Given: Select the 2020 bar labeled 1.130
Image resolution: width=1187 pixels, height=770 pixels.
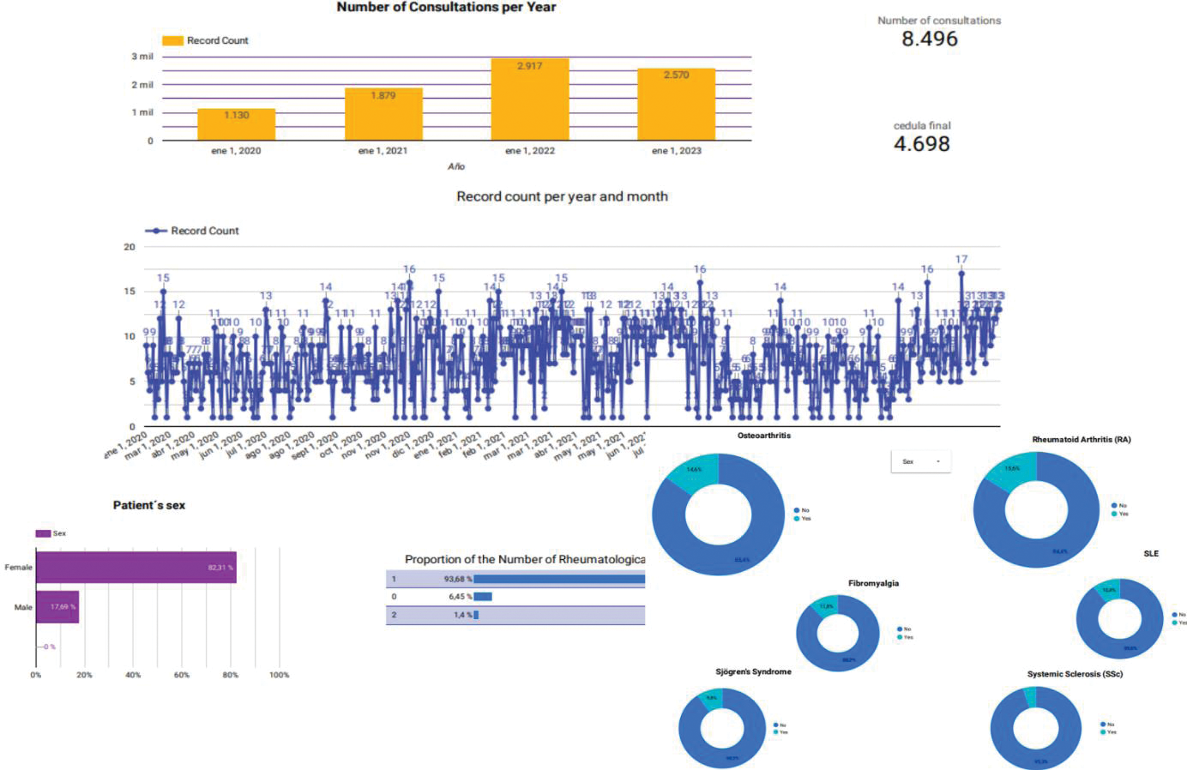Looking at the screenshot, I should coord(236,124).
